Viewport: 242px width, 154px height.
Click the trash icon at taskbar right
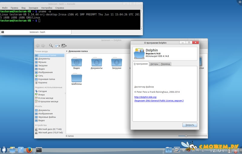point(229,150)
